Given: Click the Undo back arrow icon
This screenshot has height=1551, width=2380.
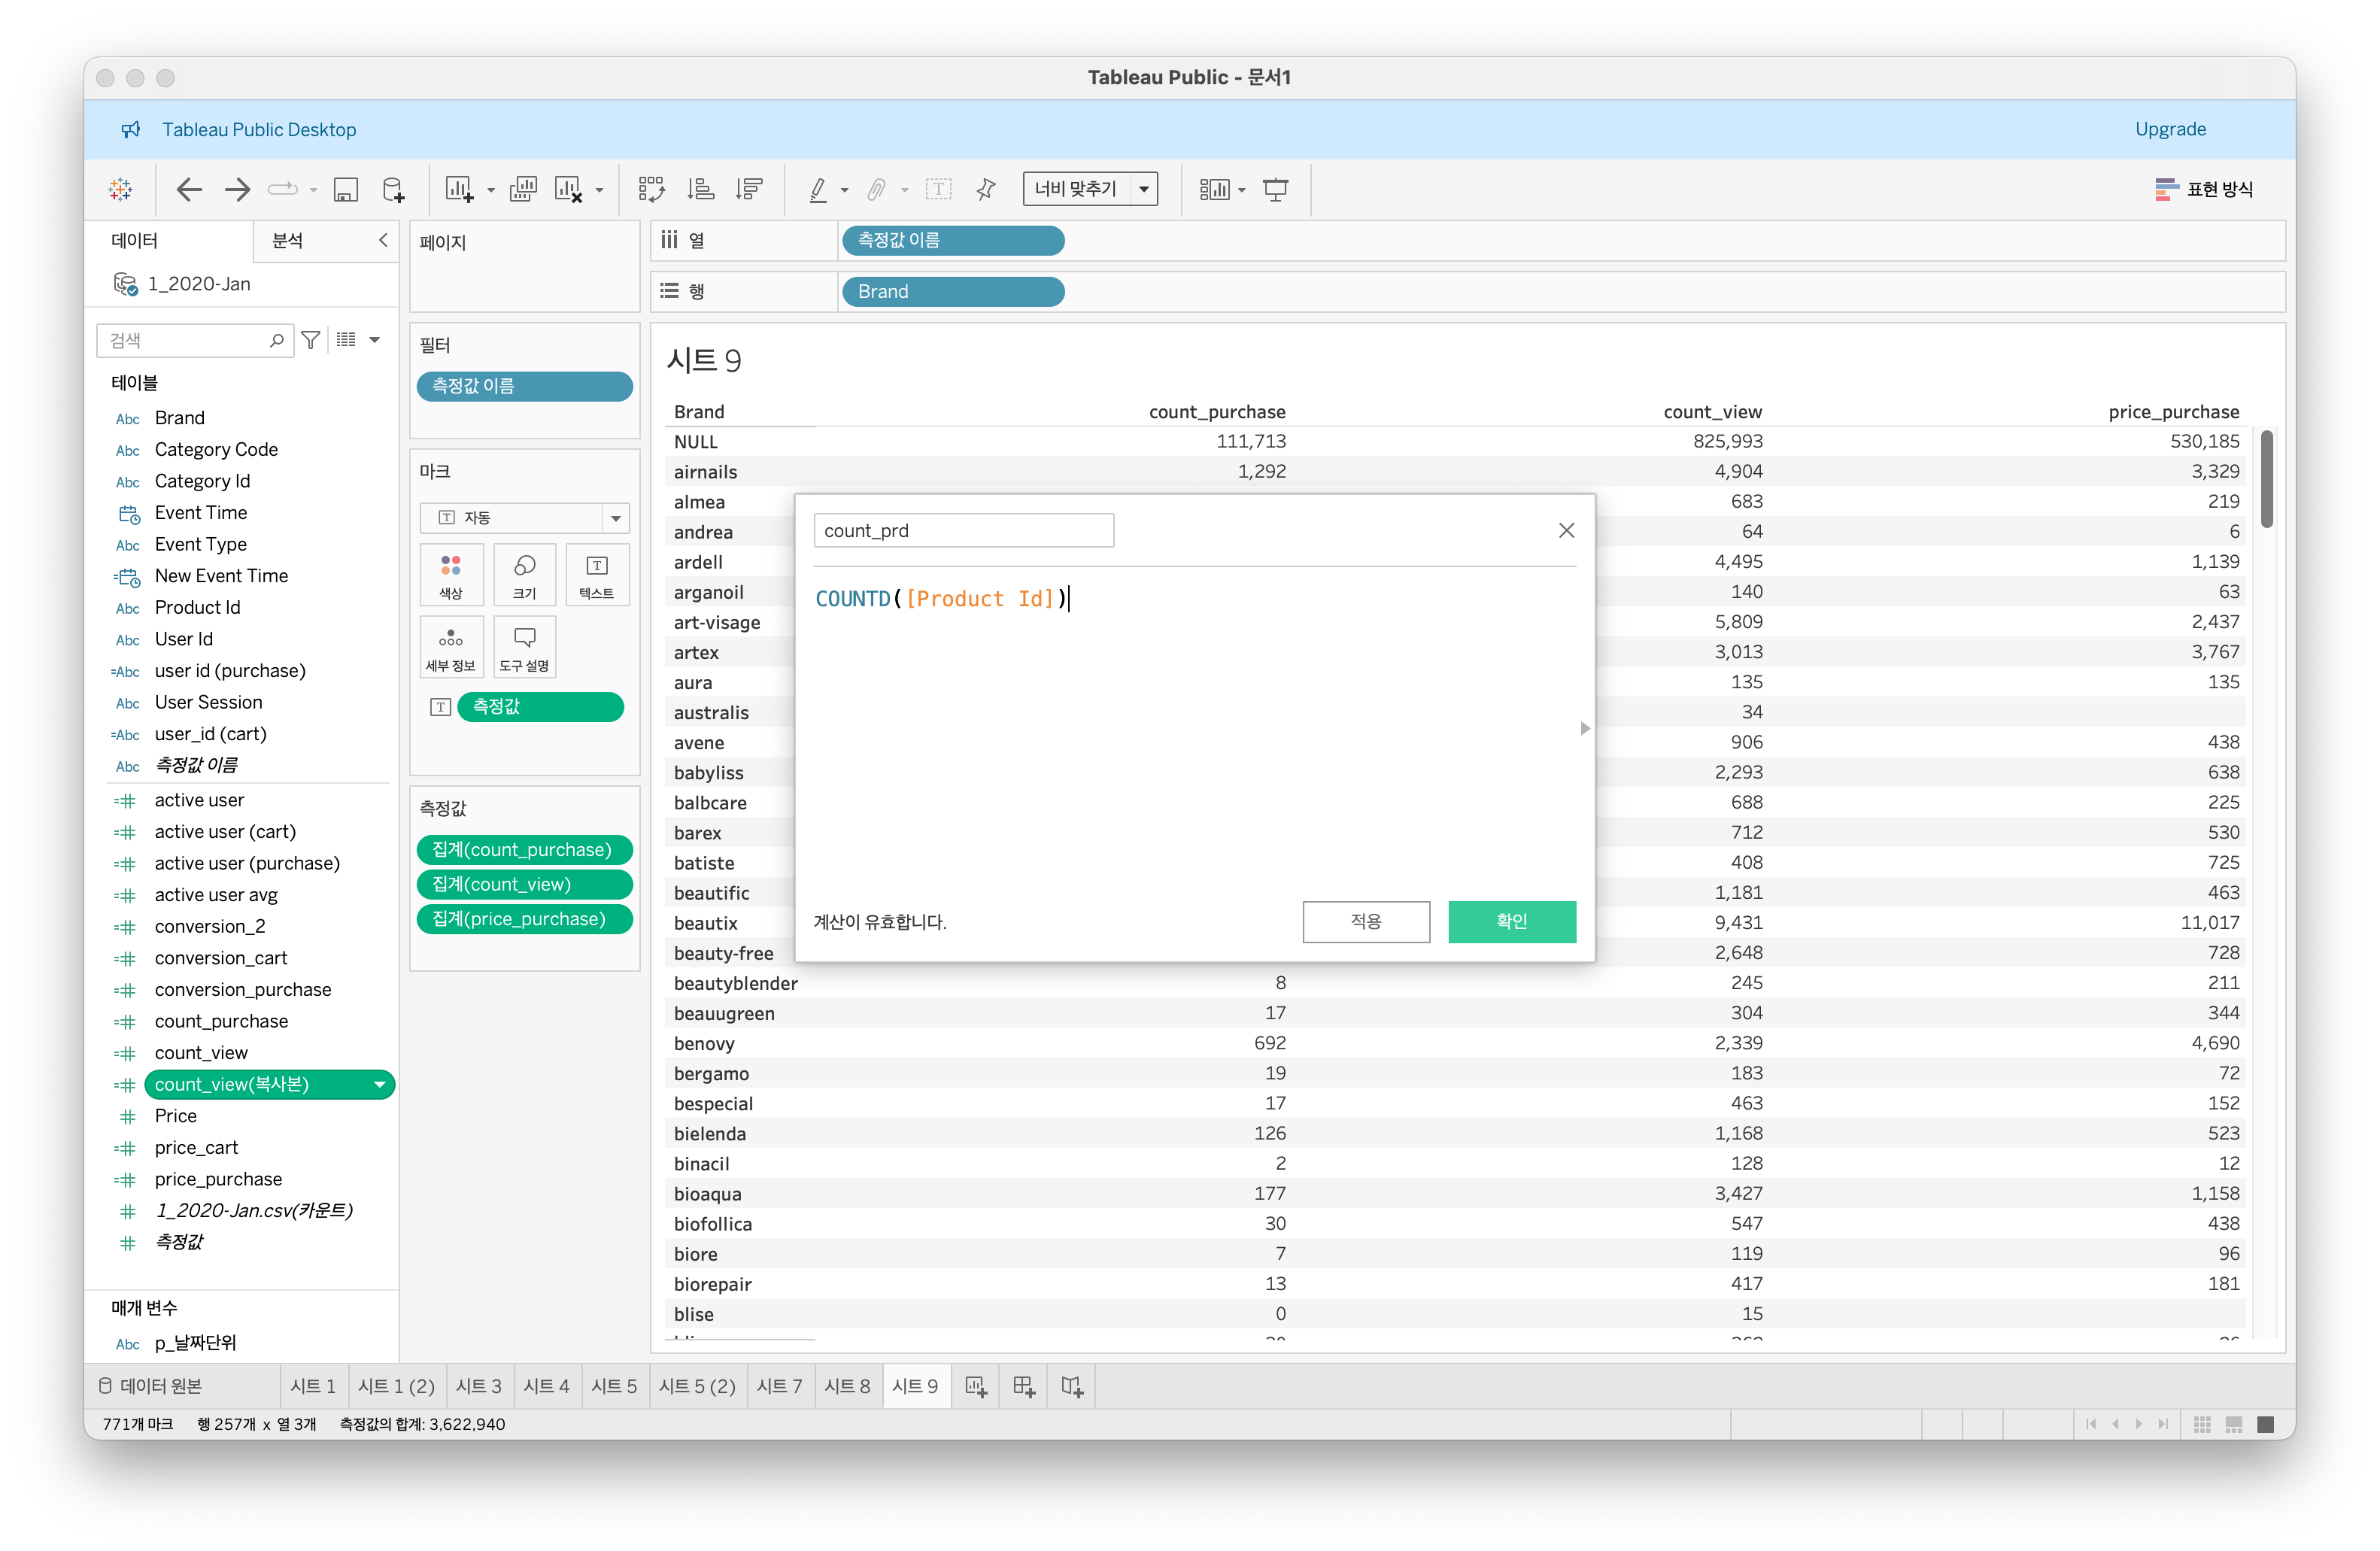Looking at the screenshot, I should pyautogui.click(x=188, y=189).
